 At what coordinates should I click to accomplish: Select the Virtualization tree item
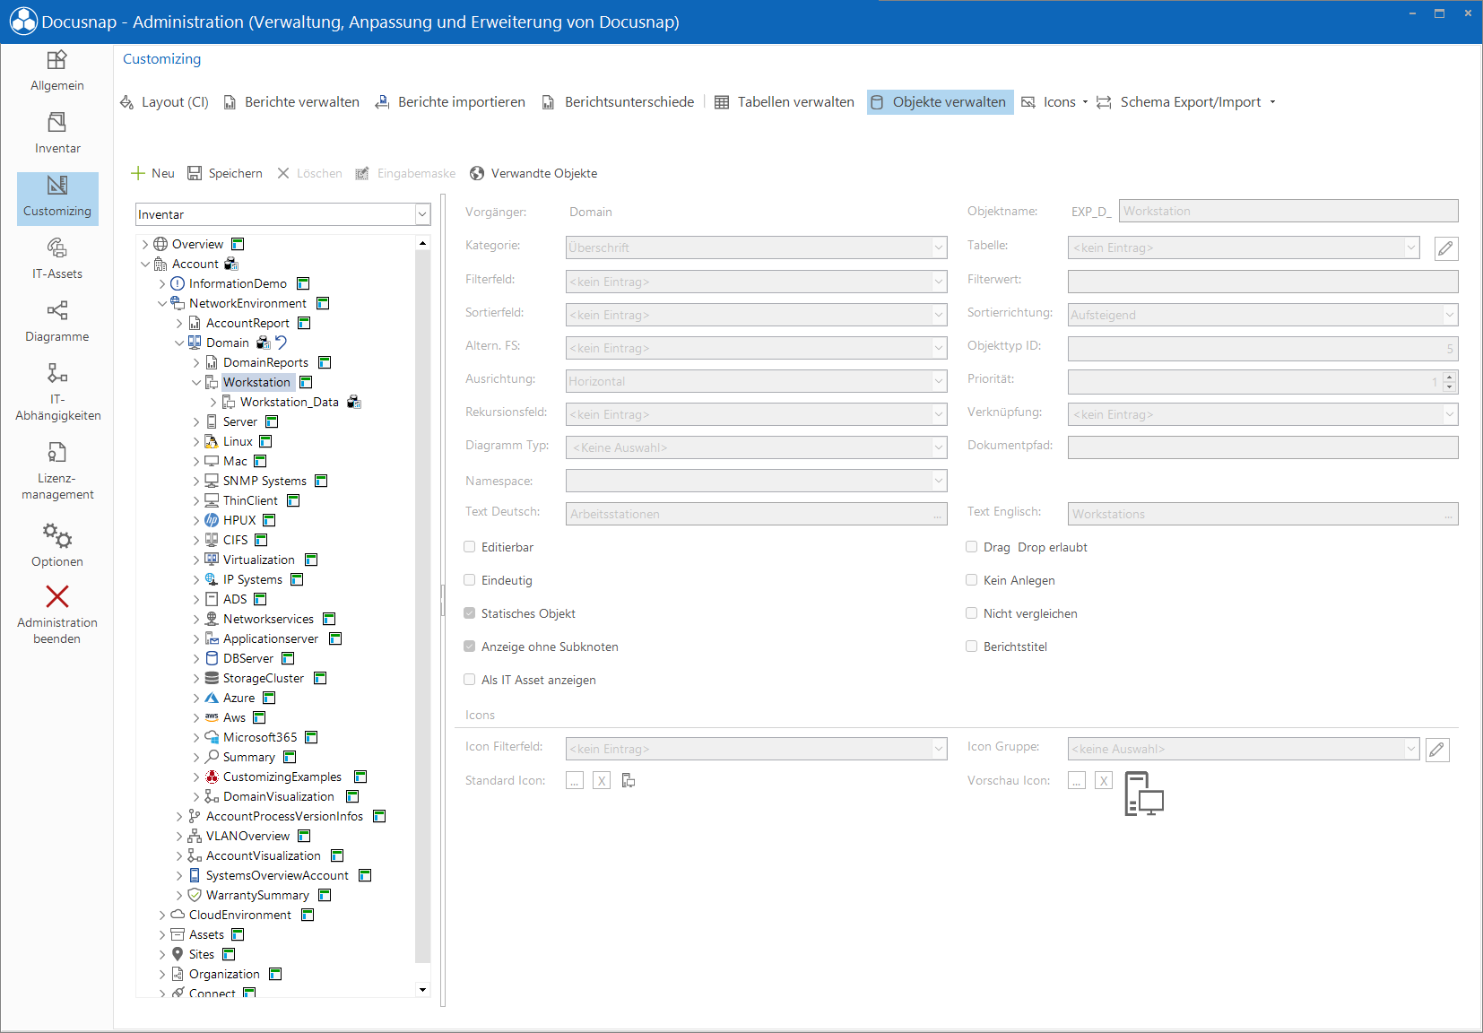tap(258, 560)
